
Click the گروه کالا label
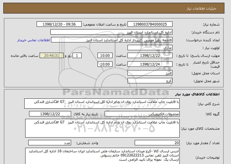click(213, 114)
